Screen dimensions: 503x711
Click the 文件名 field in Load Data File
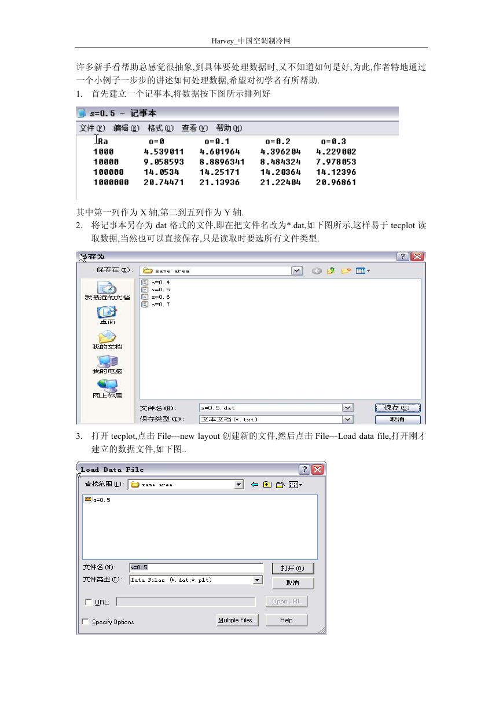click(x=196, y=568)
